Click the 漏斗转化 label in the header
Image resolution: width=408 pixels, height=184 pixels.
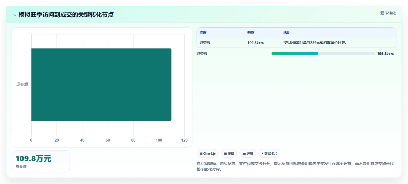click(388, 13)
